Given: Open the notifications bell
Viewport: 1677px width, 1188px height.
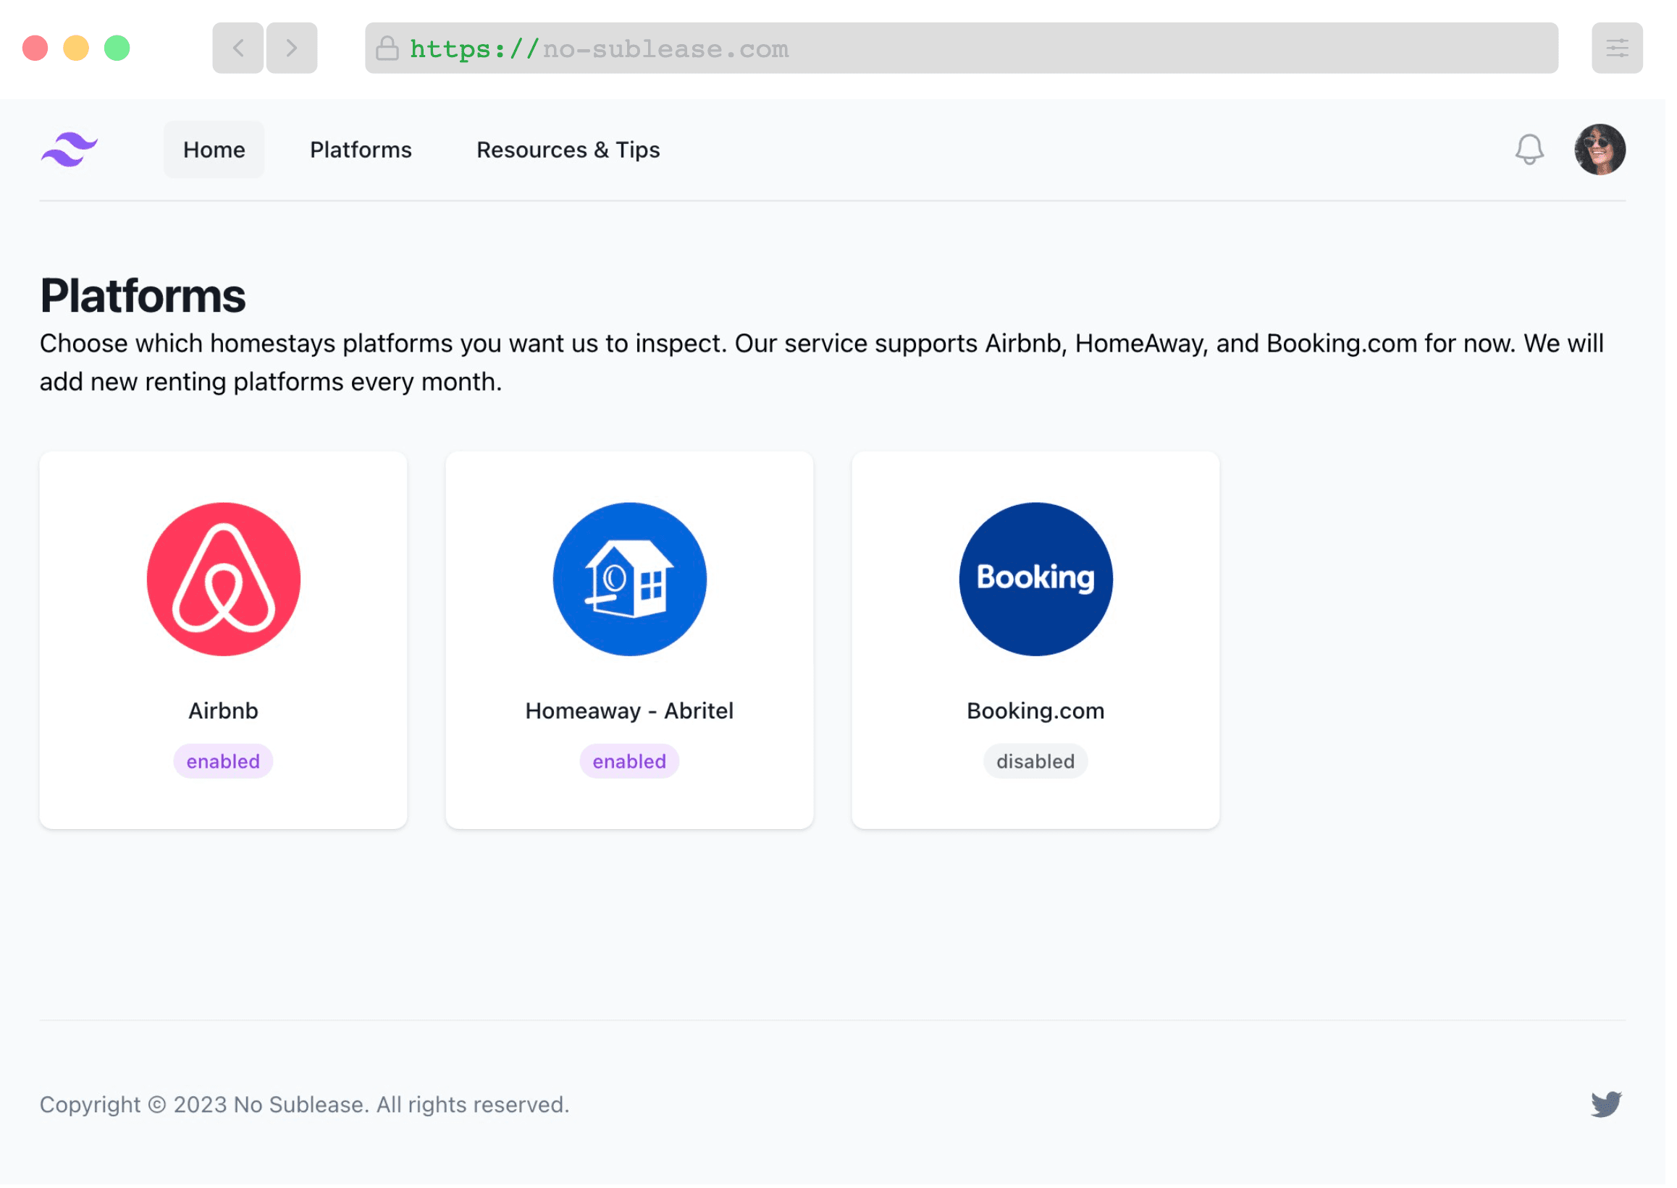Looking at the screenshot, I should point(1529,149).
